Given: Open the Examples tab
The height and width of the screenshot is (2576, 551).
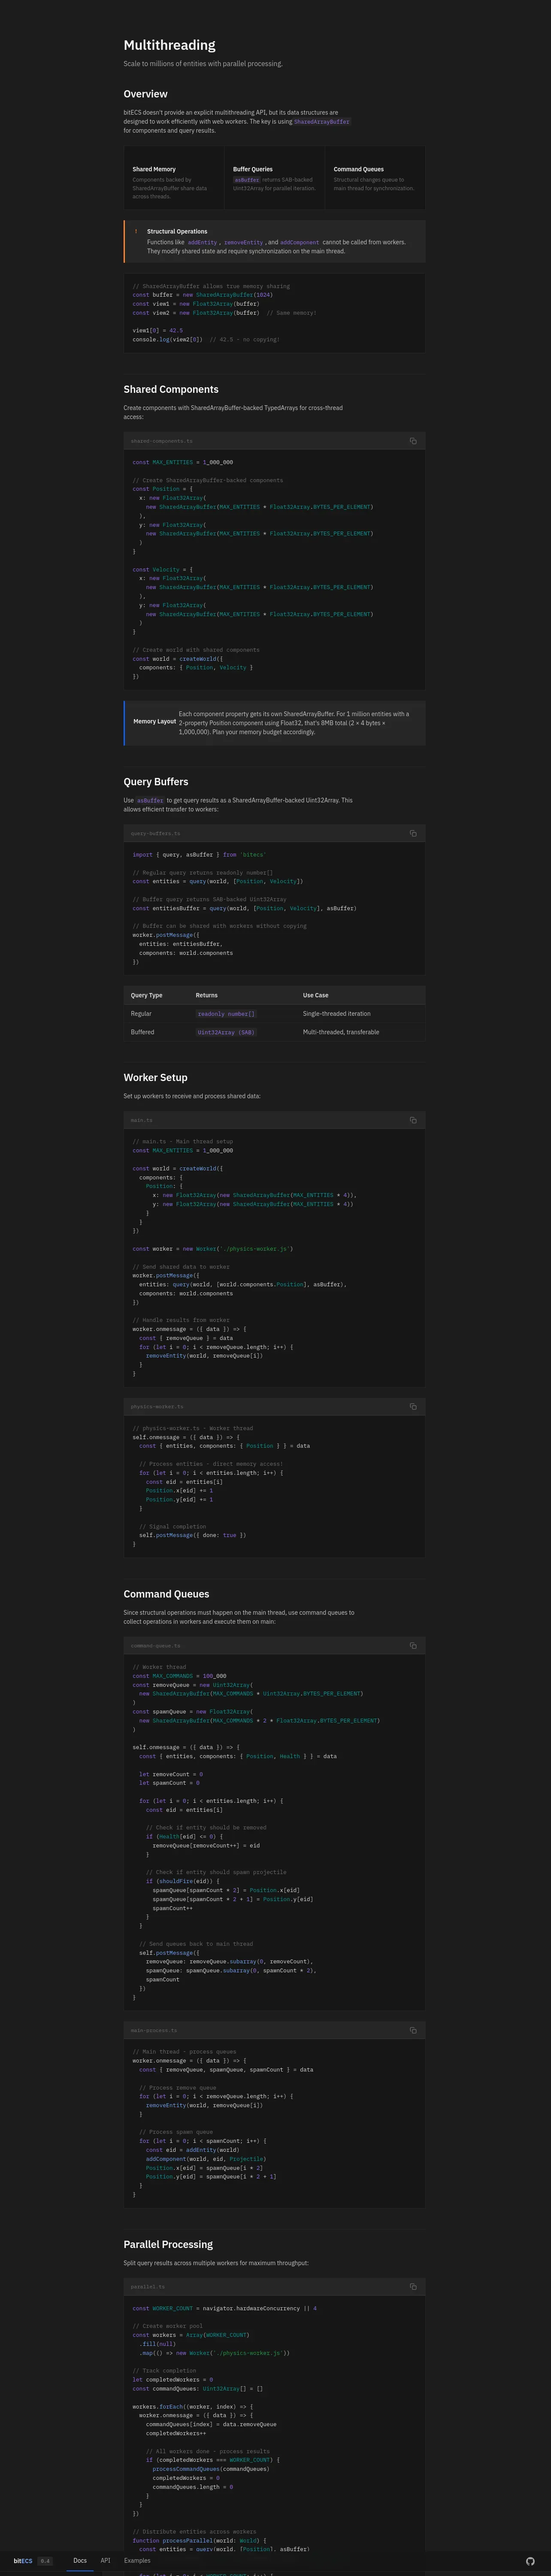Looking at the screenshot, I should pyautogui.click(x=137, y=2561).
